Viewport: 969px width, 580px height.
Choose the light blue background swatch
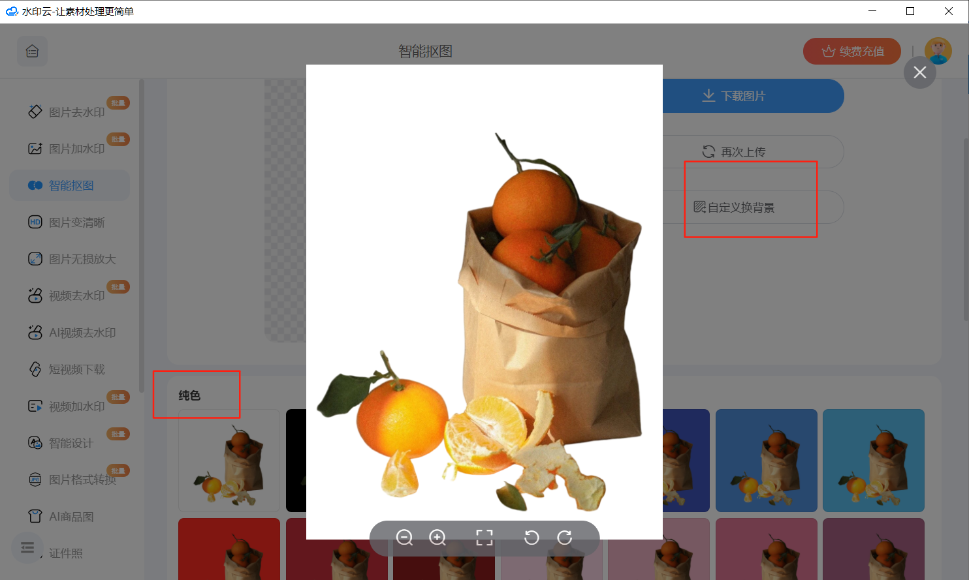[x=874, y=461]
